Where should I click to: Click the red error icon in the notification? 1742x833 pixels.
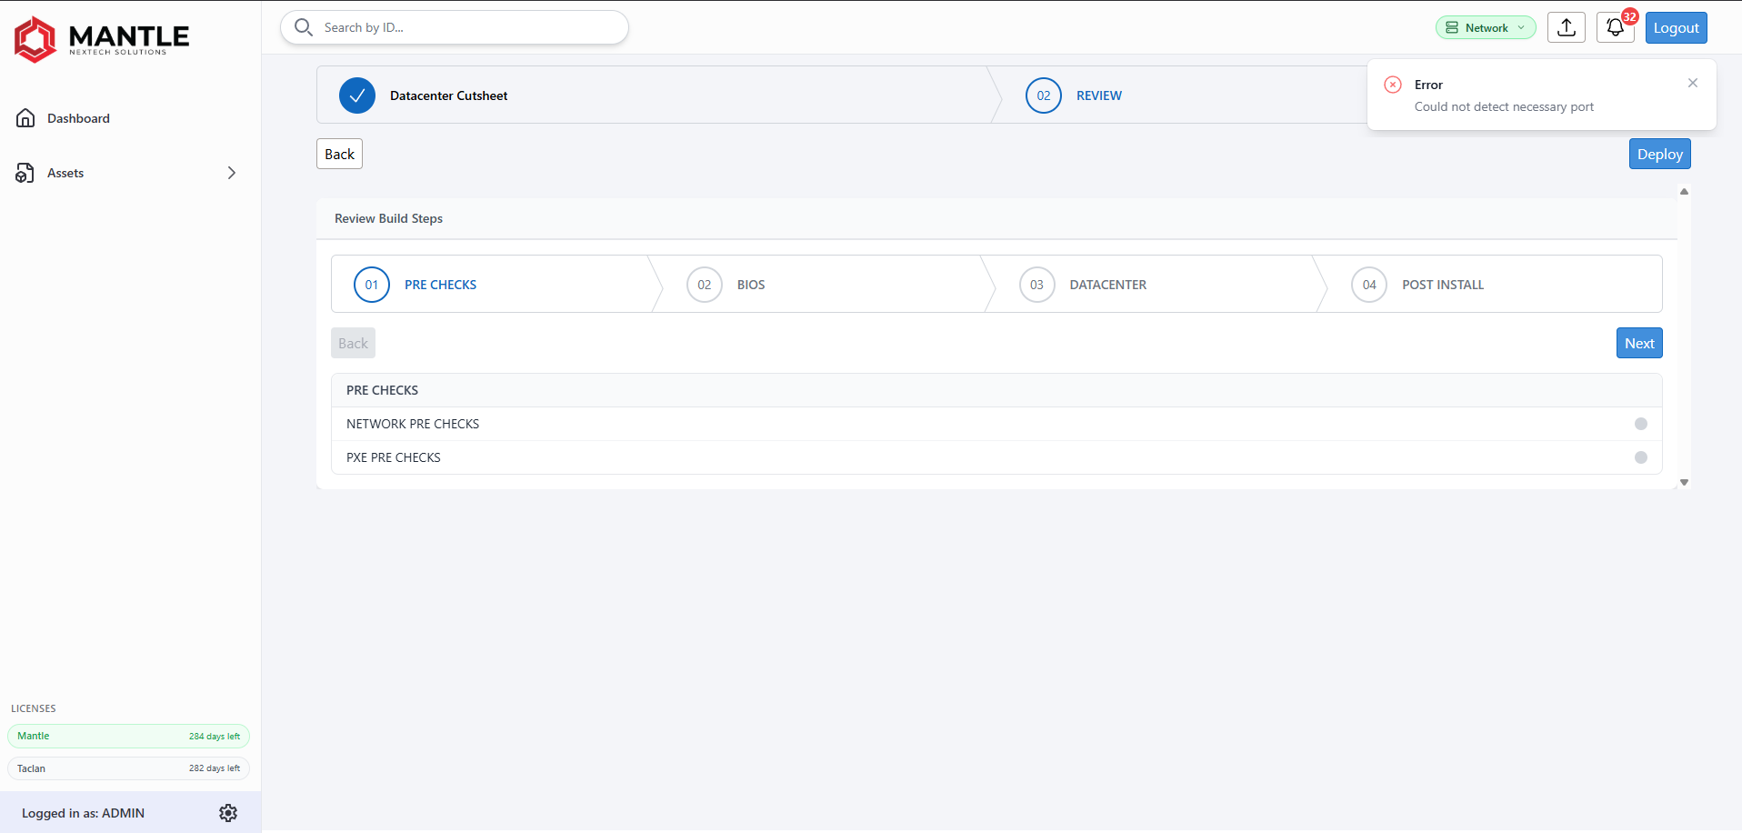(1393, 85)
